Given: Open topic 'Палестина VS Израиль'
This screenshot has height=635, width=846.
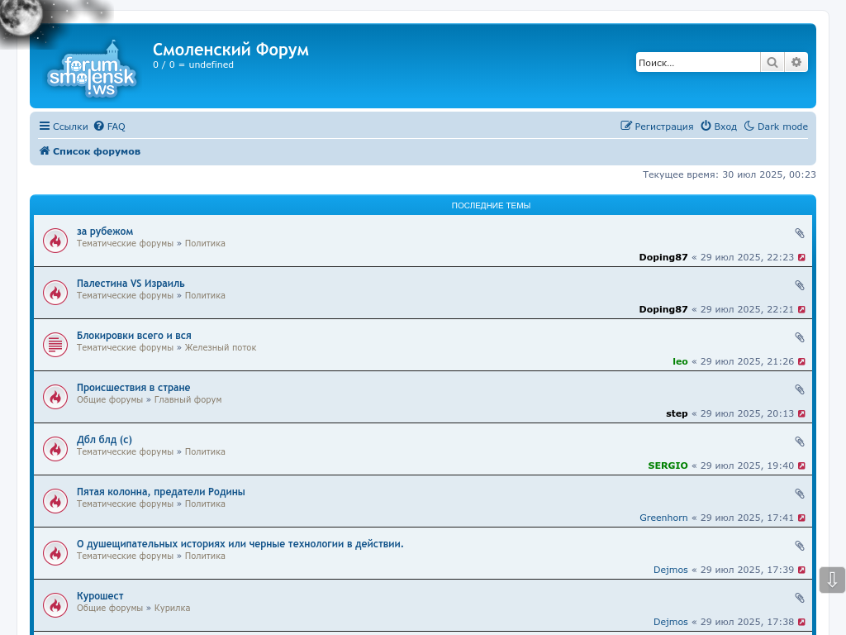Looking at the screenshot, I should point(131,284).
